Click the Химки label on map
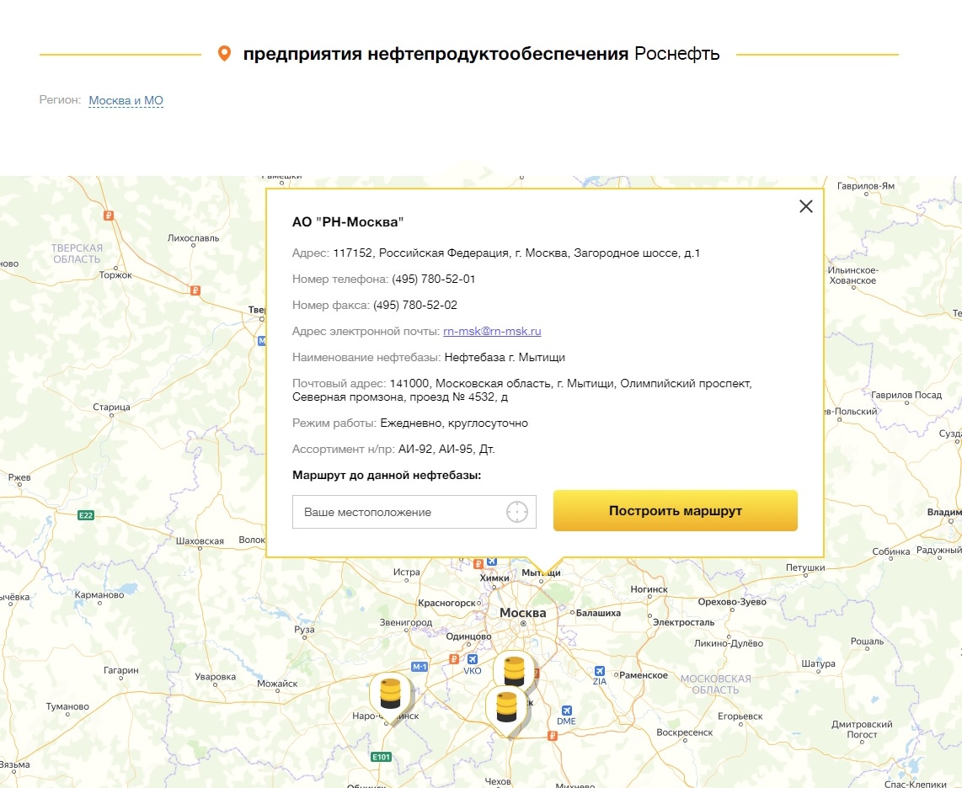This screenshot has width=962, height=788. tap(494, 578)
